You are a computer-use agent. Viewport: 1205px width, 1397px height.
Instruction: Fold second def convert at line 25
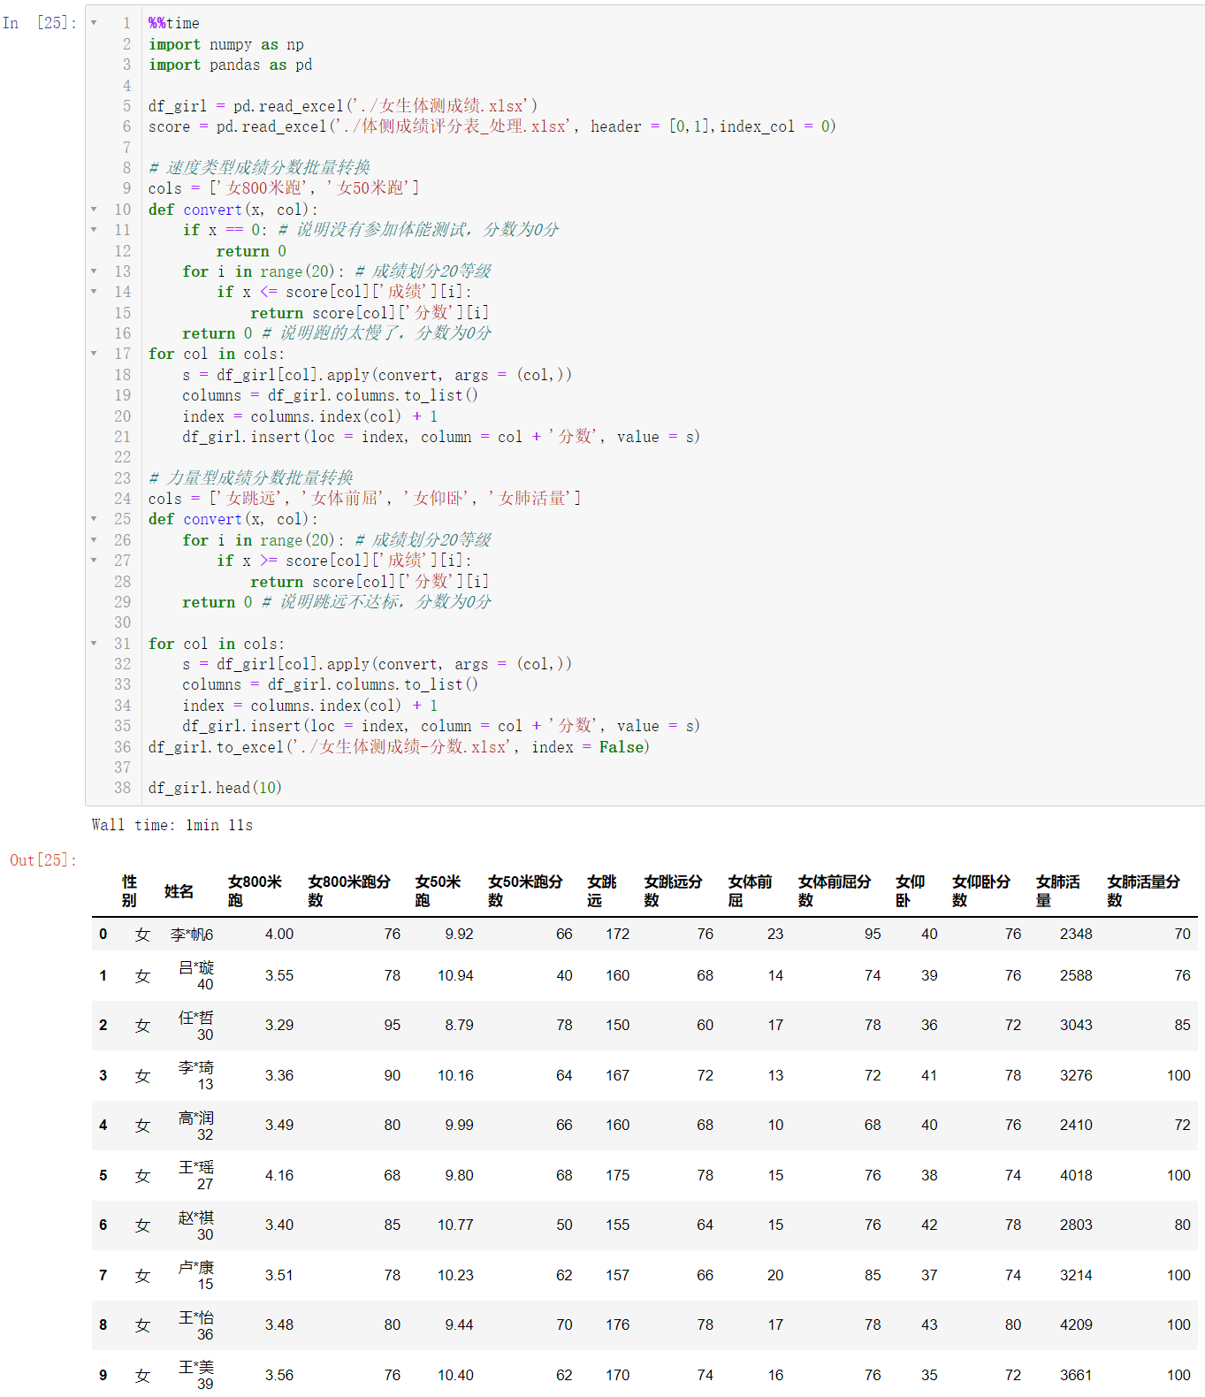94,519
